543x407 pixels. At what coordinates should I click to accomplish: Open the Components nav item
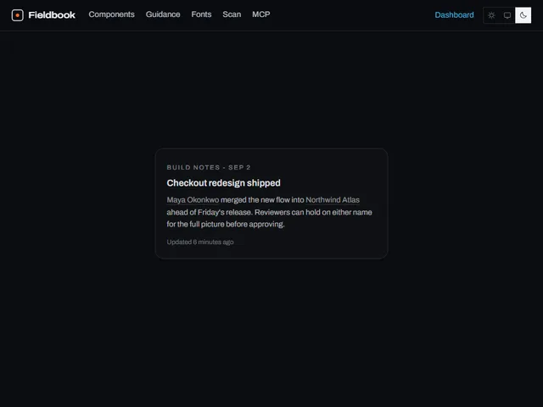tap(111, 14)
